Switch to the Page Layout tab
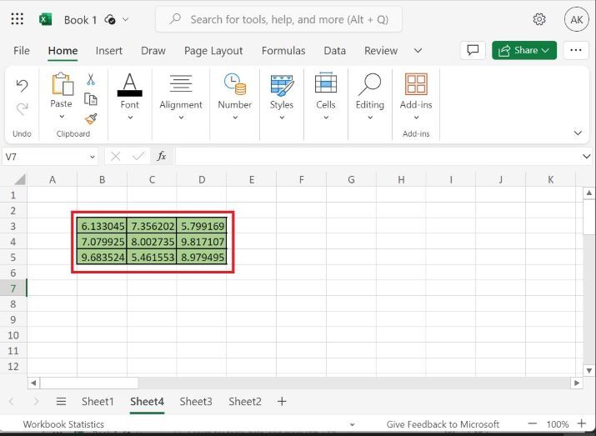Viewport: 596px width, 436px height. tap(213, 51)
